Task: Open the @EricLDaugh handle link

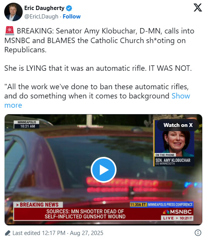Action: [x=41, y=17]
